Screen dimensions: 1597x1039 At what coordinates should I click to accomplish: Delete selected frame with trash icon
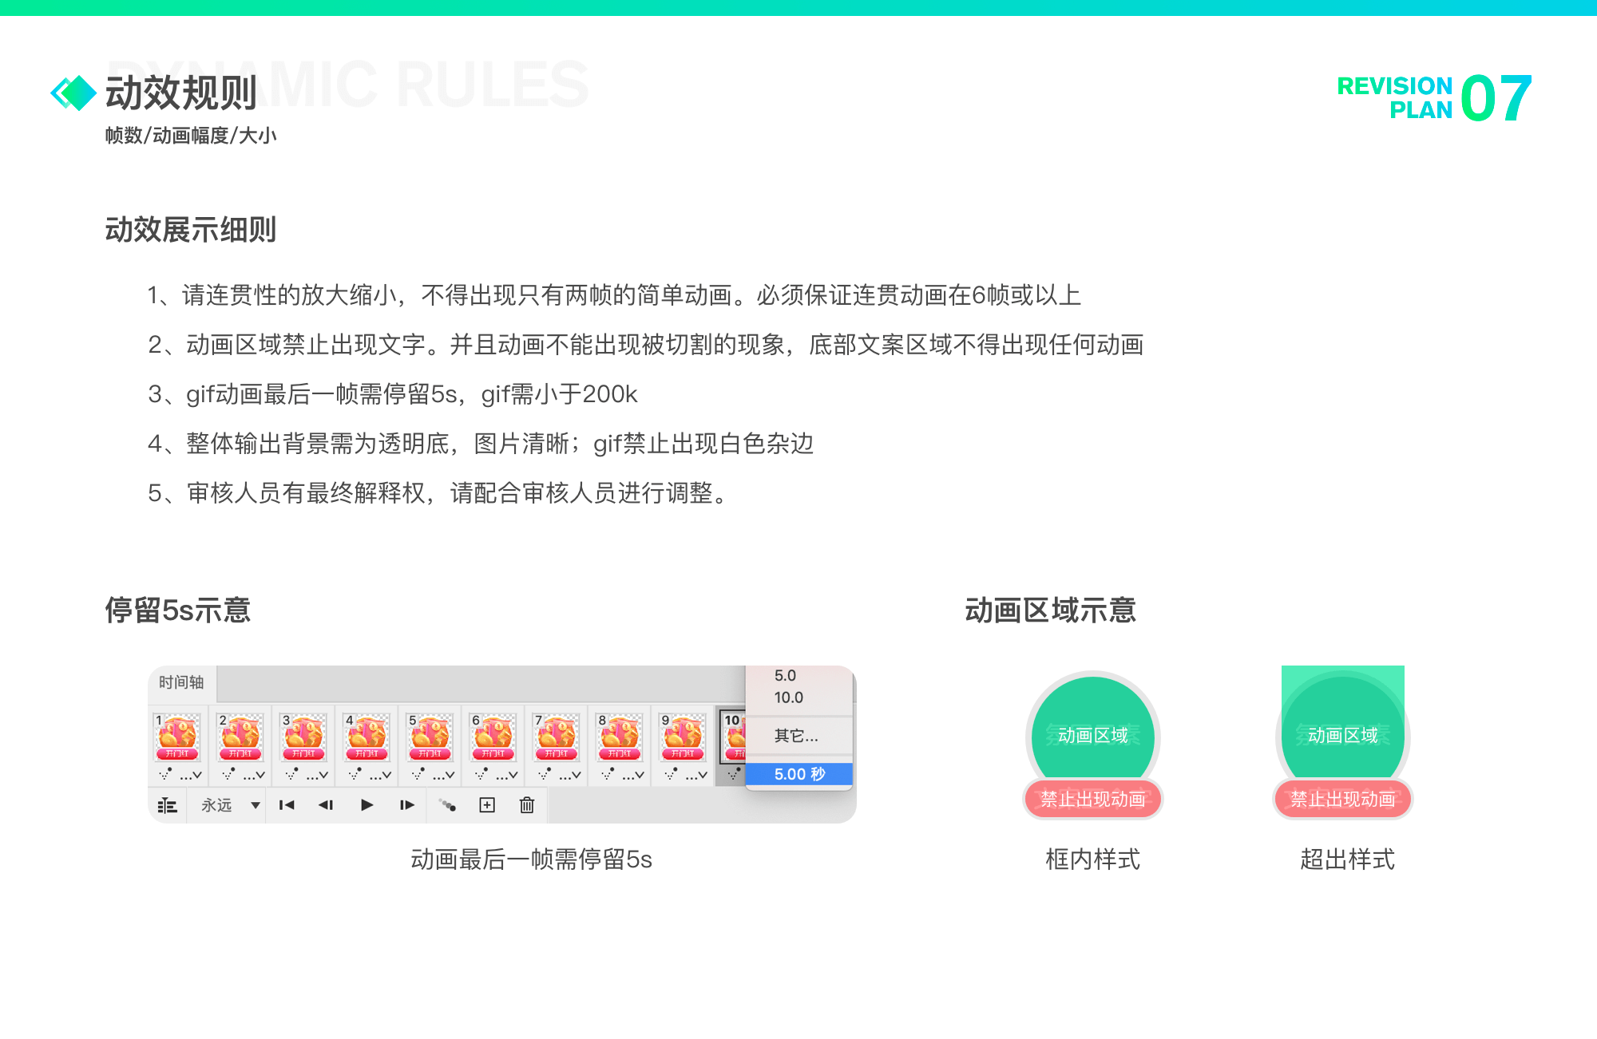pyautogui.click(x=527, y=805)
